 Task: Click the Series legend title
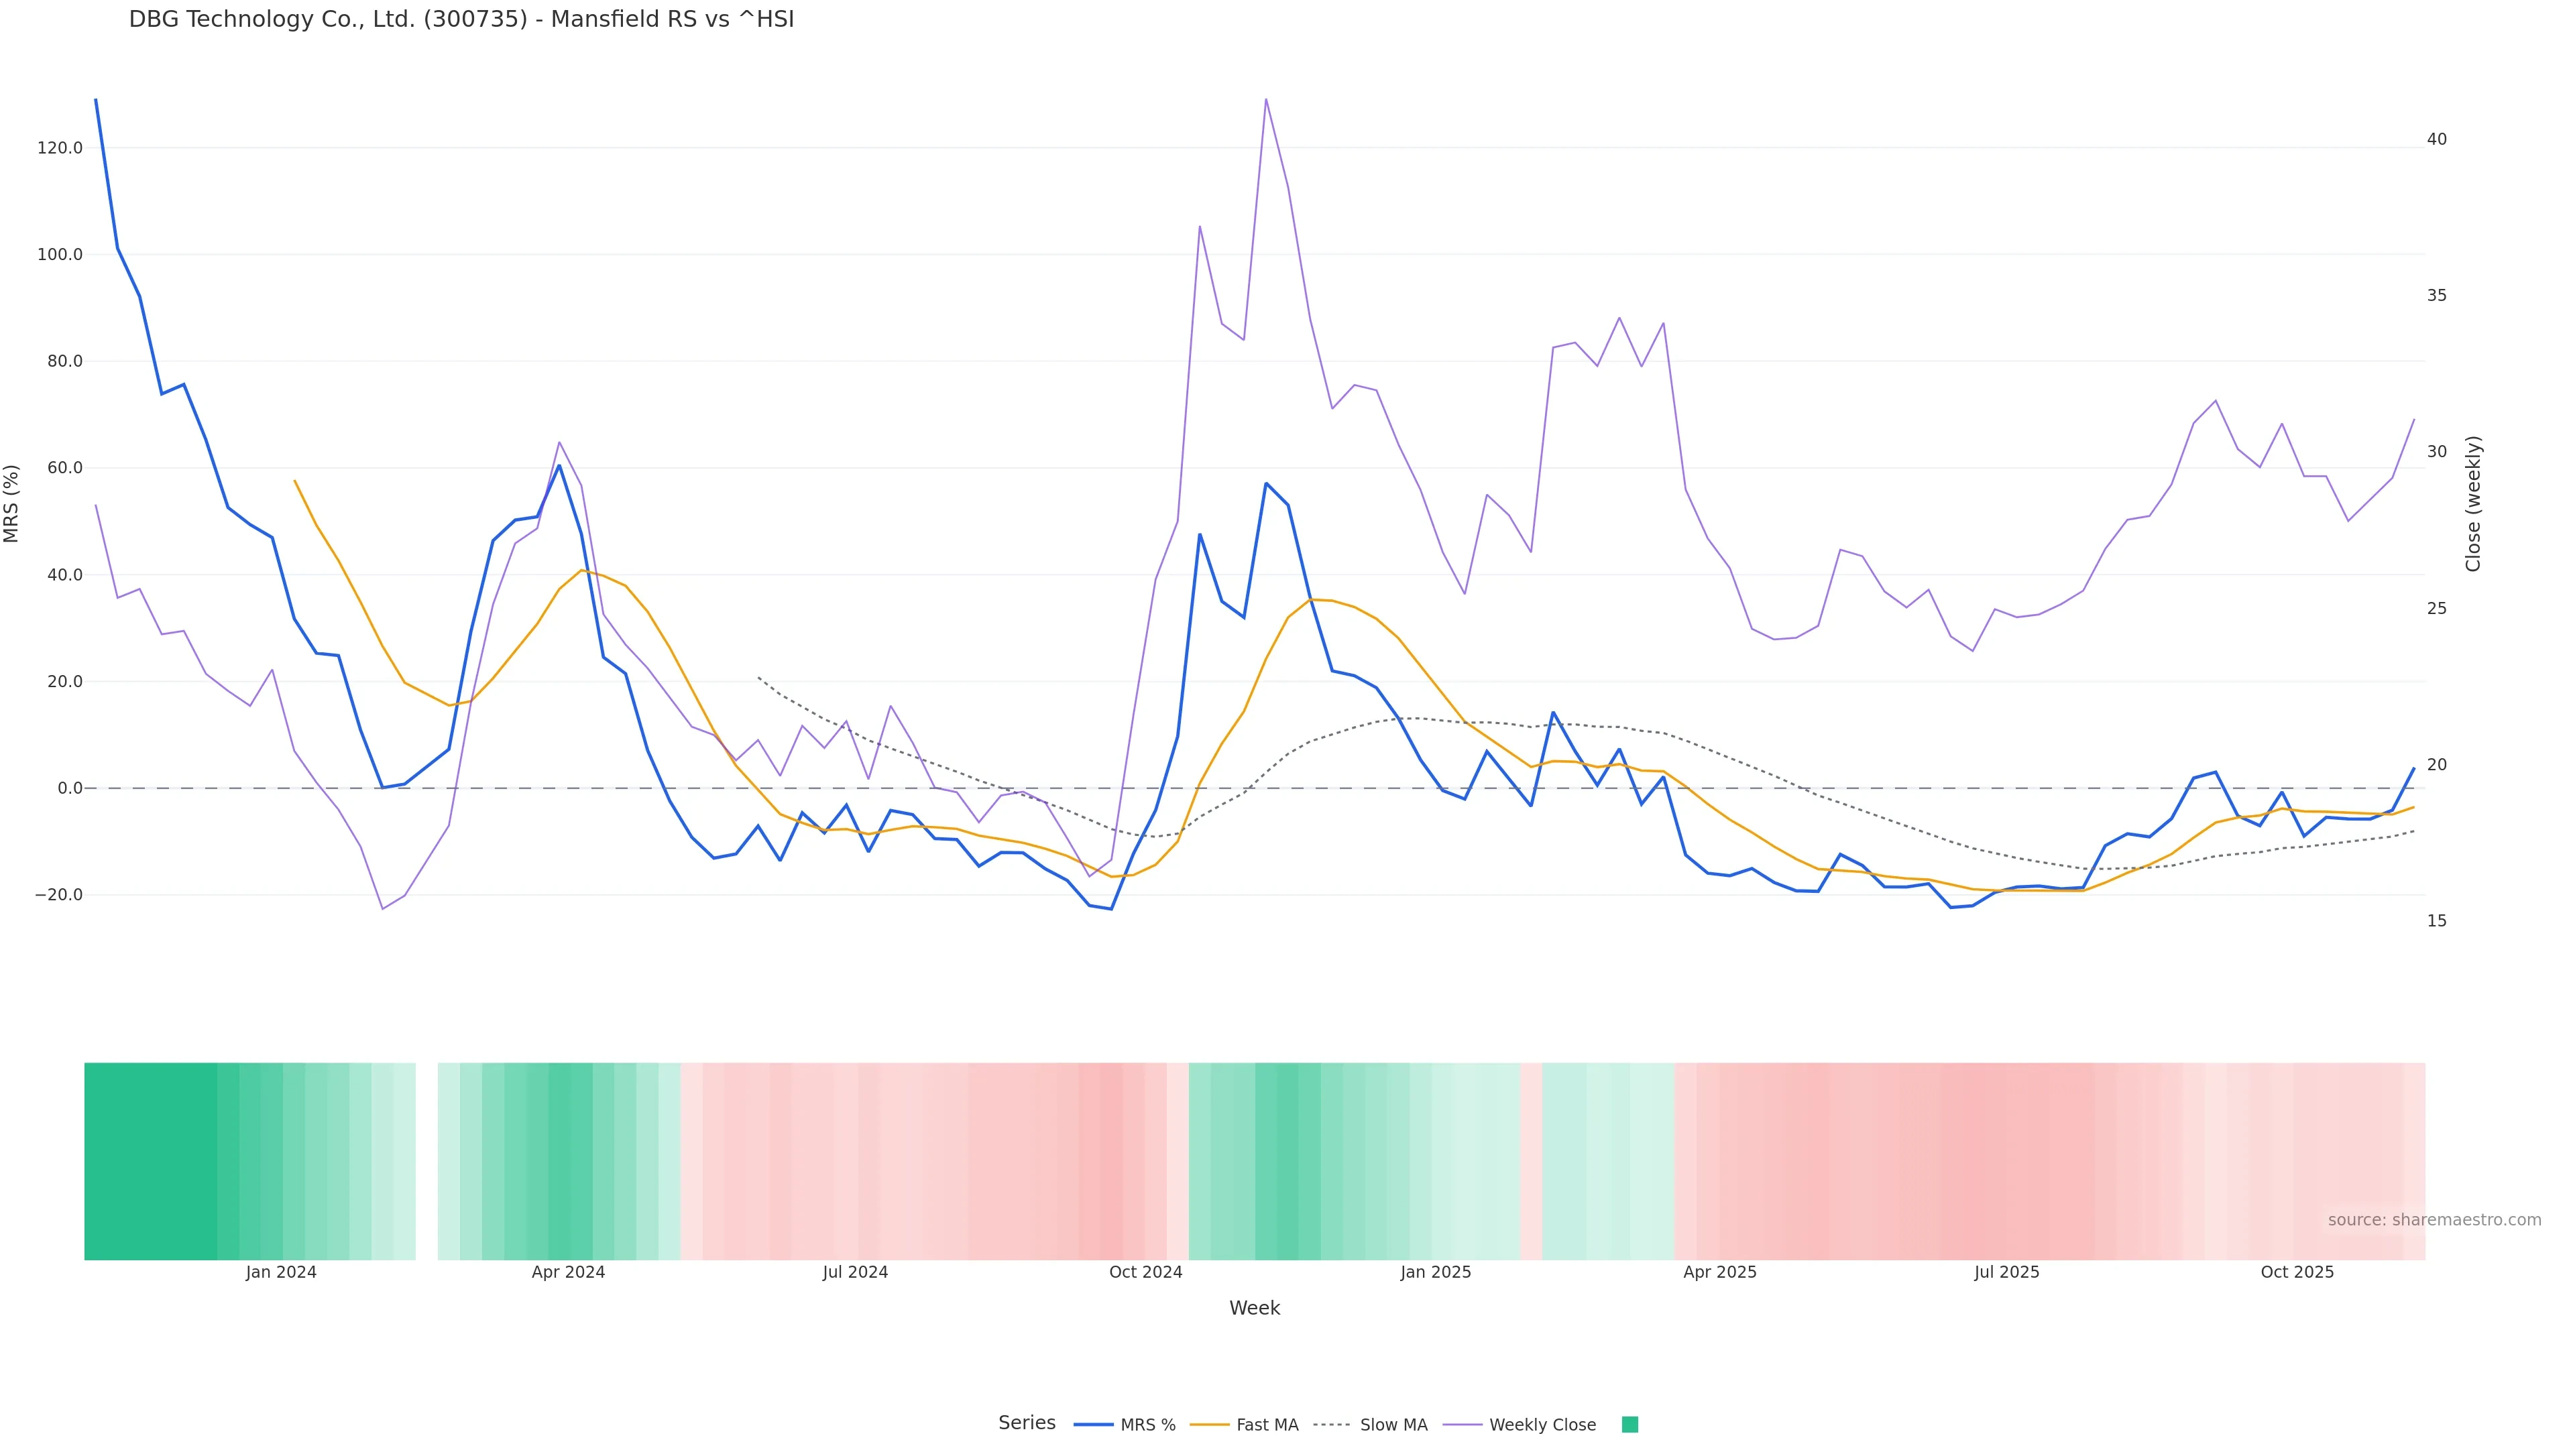tap(1027, 1423)
